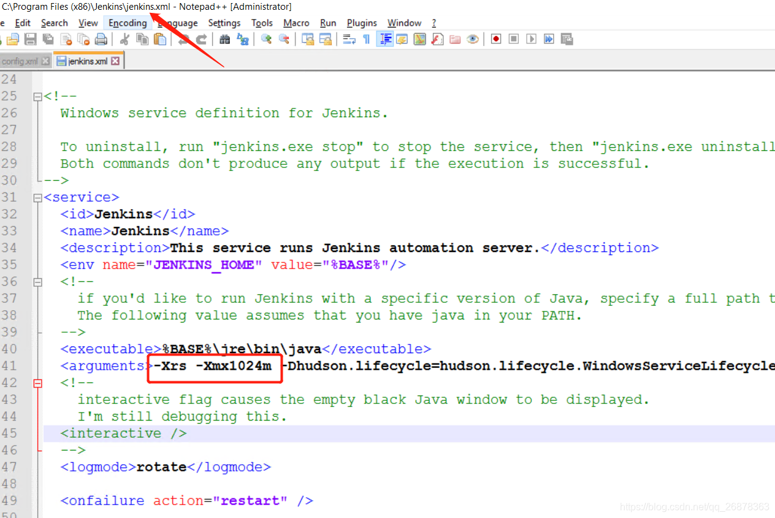Open the Tools menu

(x=262, y=23)
